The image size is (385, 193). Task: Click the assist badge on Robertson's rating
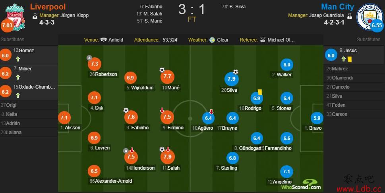(x=89, y=58)
